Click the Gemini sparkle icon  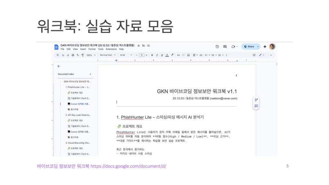tap(265, 47)
